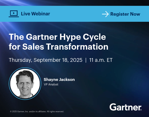Click the Gartner logo
The height and width of the screenshot is (117, 149).
coord(126,107)
